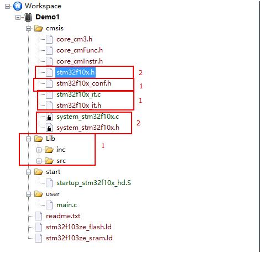Select the stm32f10x_conf.h file
The image size is (261, 253).
(x=83, y=83)
